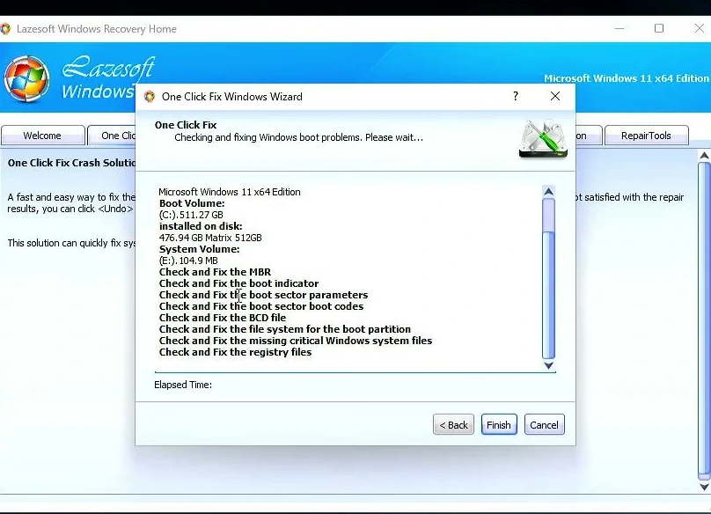Click the 'System Volume:' label
This screenshot has height=514, width=711.
pyautogui.click(x=199, y=249)
